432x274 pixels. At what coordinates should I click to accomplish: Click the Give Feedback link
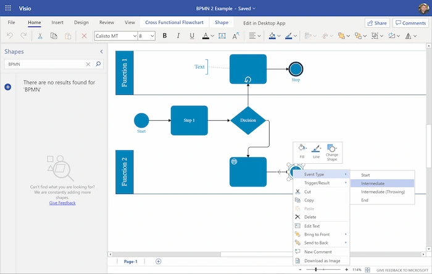click(62, 203)
